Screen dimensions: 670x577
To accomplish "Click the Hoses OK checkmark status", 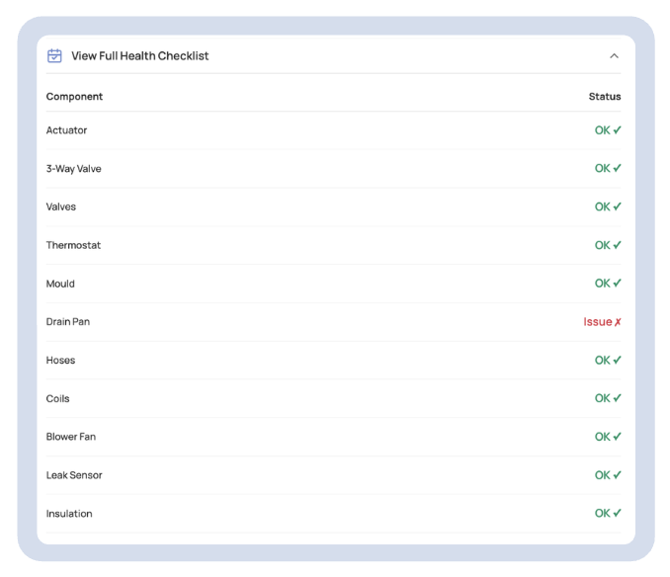I will pos(608,361).
